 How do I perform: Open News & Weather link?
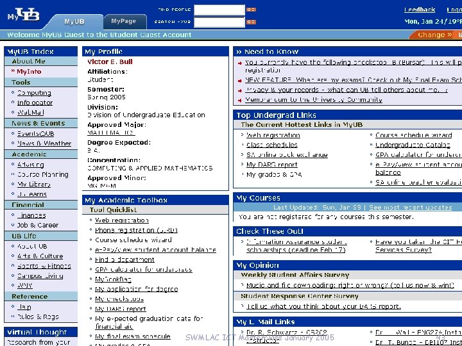tap(44, 144)
